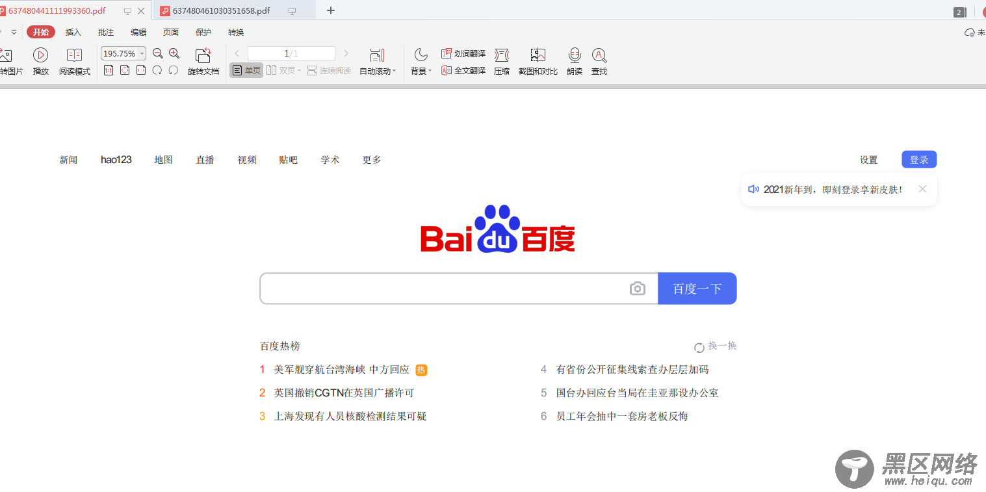Open 员工年会抽中一套房老板反悔 headline
The image size is (986, 492).
click(622, 417)
